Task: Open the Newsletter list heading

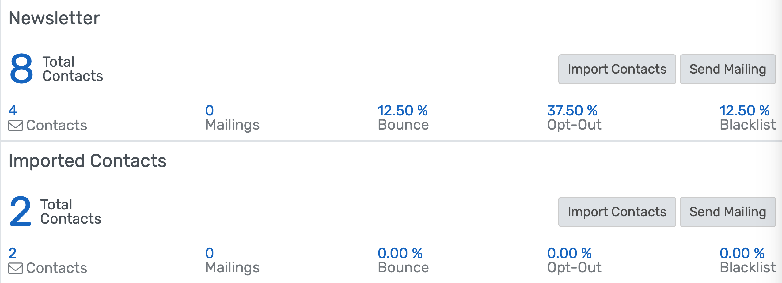Action: (54, 18)
